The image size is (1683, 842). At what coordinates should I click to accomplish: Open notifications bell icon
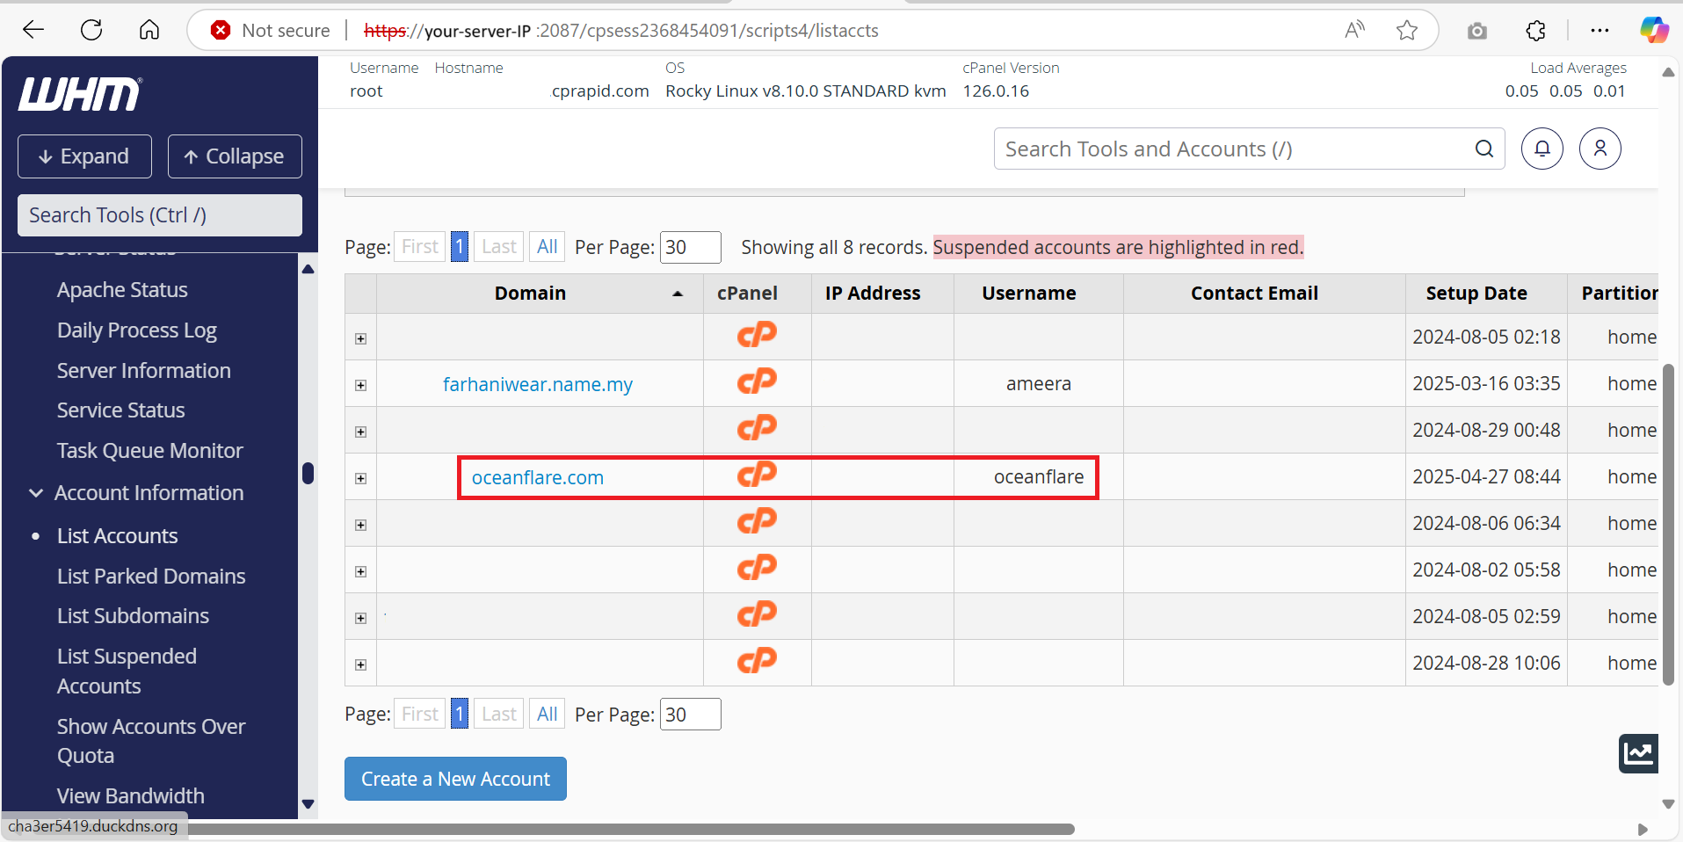[1542, 149]
